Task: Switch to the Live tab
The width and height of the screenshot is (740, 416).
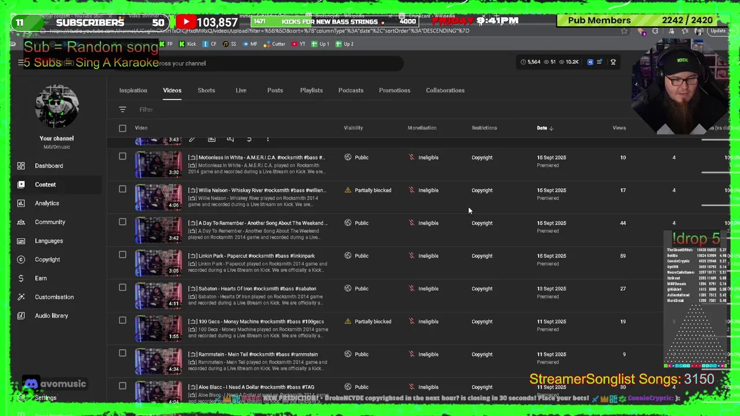Action: coord(241,90)
